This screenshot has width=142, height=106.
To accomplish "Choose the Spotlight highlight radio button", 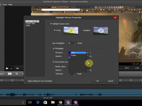I will click(82, 30).
